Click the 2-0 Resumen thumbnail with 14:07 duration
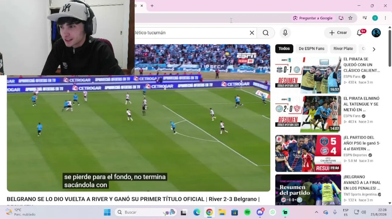The height and width of the screenshot is (219, 392). pyautogui.click(x=308, y=114)
